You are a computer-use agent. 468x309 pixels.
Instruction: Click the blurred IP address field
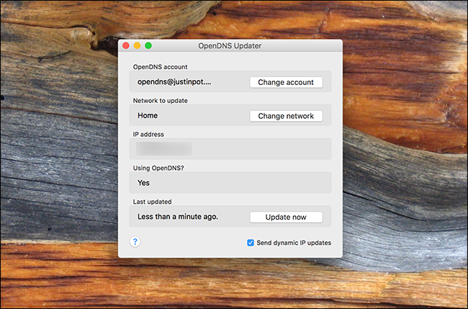[x=164, y=148]
